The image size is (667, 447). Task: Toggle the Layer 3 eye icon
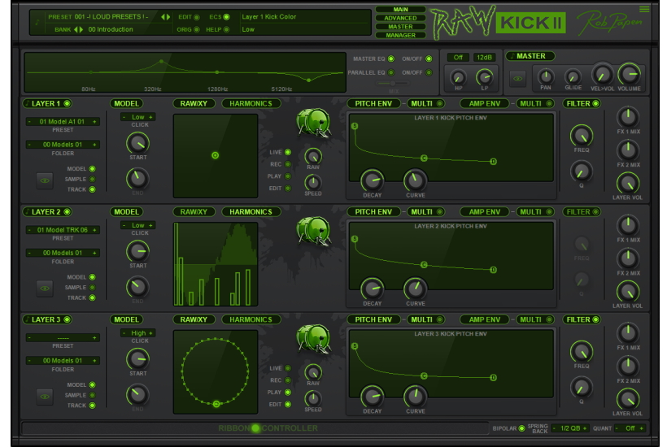point(45,397)
